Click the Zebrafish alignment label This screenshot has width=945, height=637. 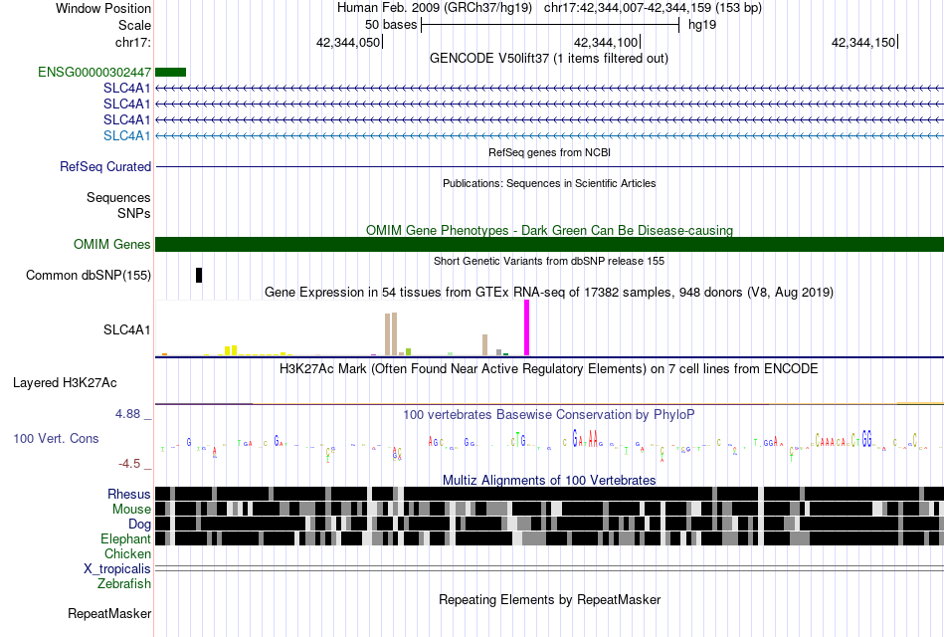pyautogui.click(x=124, y=584)
